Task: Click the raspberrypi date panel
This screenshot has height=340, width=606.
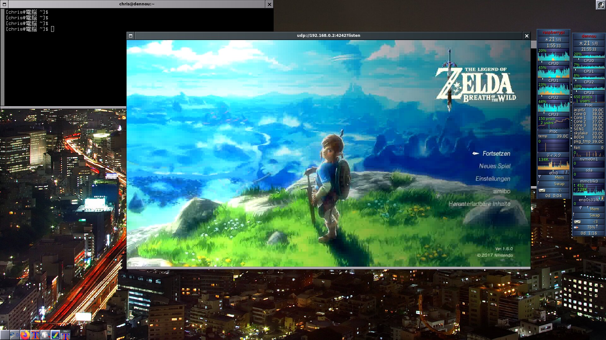Action: 554,39
